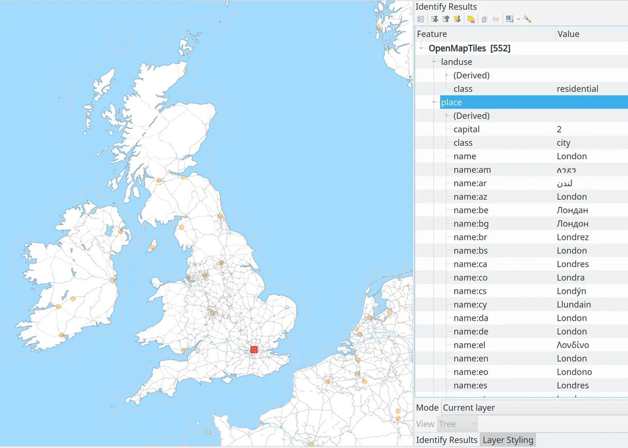628x448 pixels.
Task: Open form view icon in Identify toolbar
Action: click(x=421, y=19)
